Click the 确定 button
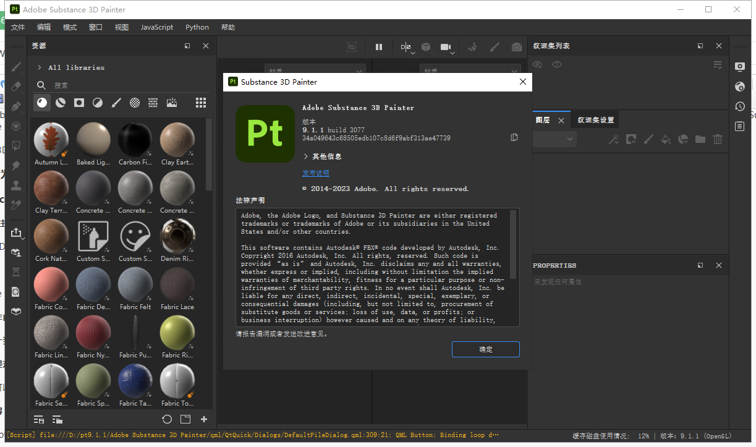756x447 pixels. point(486,349)
